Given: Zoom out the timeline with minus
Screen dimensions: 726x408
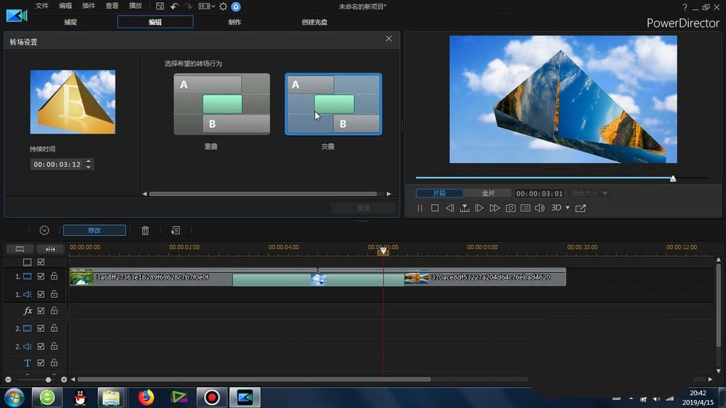Looking at the screenshot, I should 8,380.
